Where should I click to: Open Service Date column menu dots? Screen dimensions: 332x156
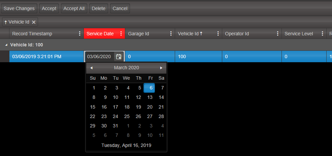121,34
